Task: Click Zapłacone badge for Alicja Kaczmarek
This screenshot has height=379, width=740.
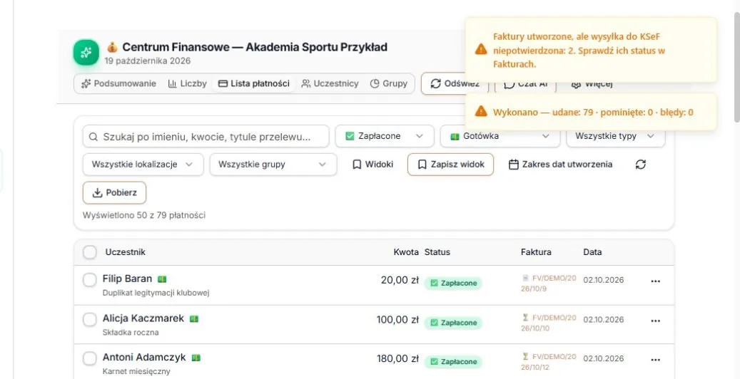Action: pos(453,323)
